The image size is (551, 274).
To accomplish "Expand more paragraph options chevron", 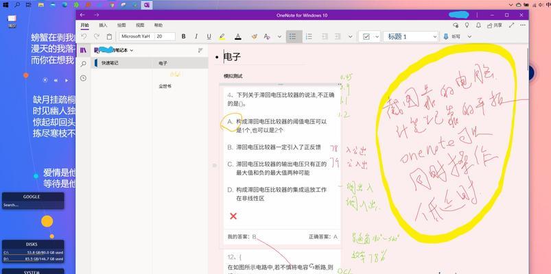I will [x=351, y=36].
